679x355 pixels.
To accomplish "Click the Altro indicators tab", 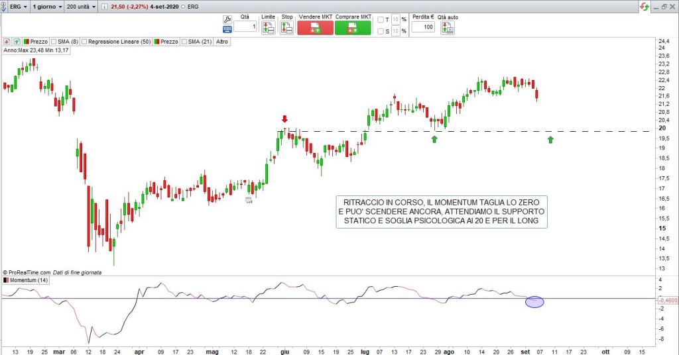I will tap(221, 41).
